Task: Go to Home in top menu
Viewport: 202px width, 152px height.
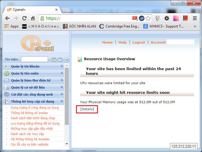Action: coord(107,42)
